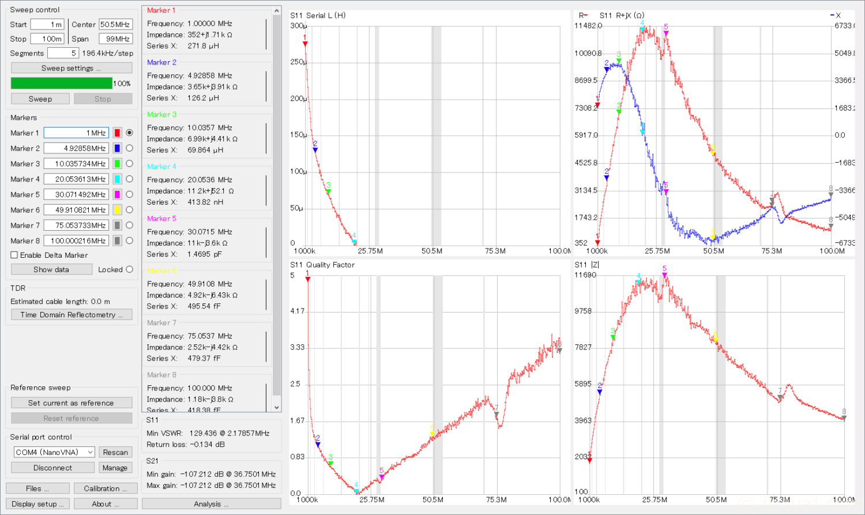865x515 pixels.
Task: Click the Marker 4 frequency input field
Action: point(76,179)
